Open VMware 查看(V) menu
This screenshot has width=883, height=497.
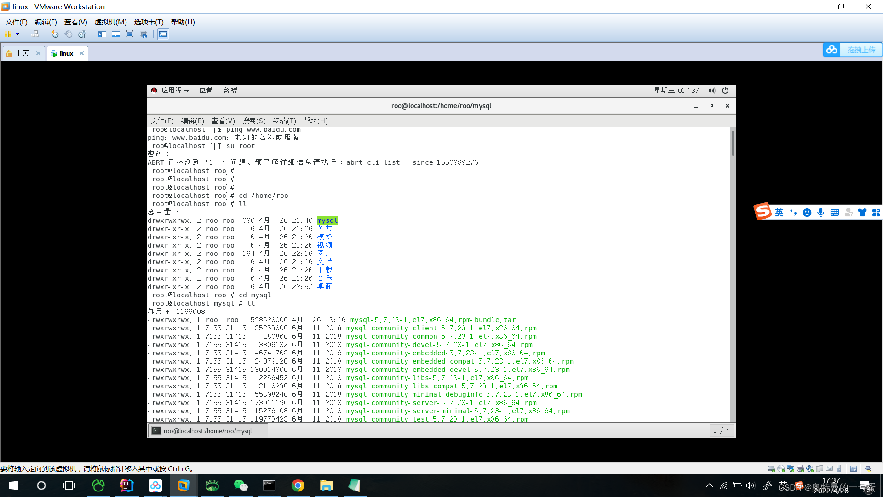(x=75, y=22)
